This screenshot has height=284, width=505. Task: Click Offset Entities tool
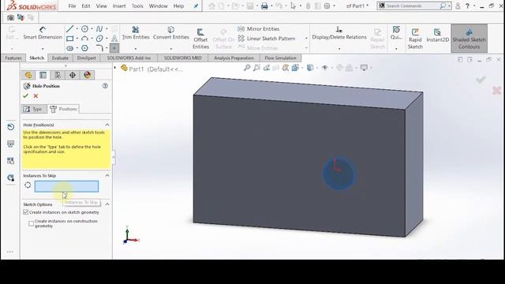click(x=200, y=39)
